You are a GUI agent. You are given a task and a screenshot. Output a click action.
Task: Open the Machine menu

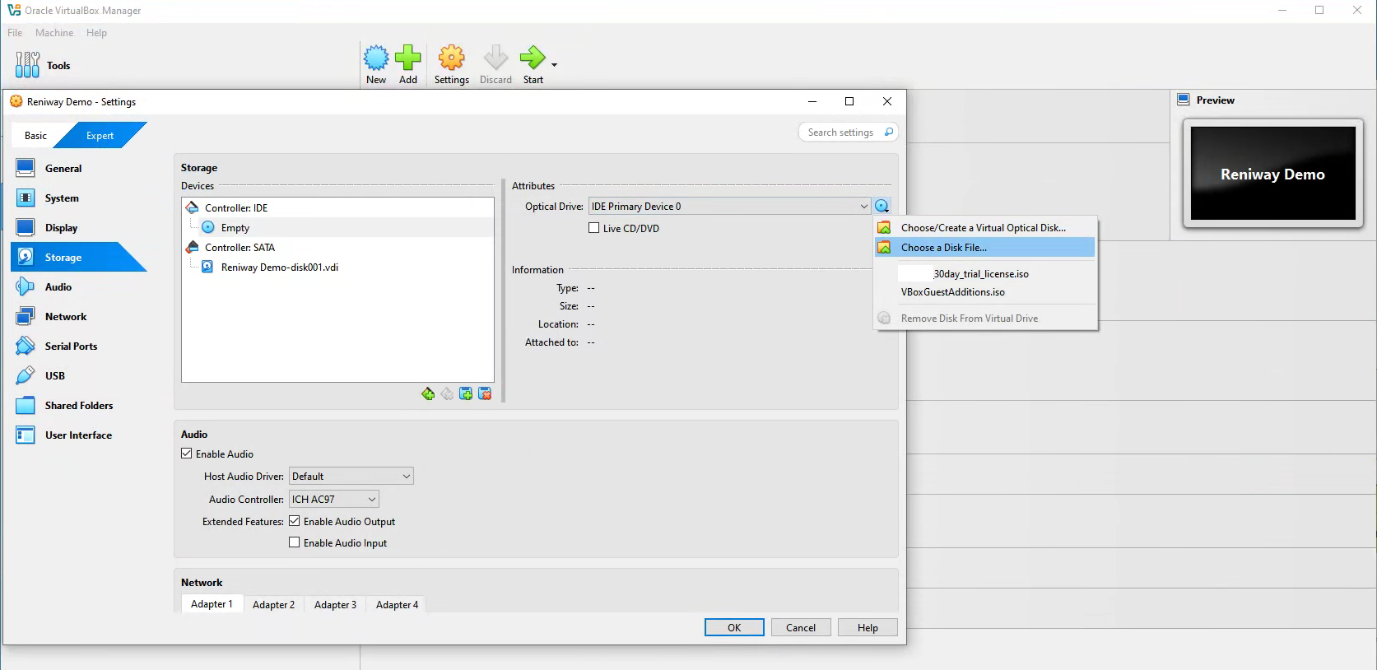(x=54, y=33)
